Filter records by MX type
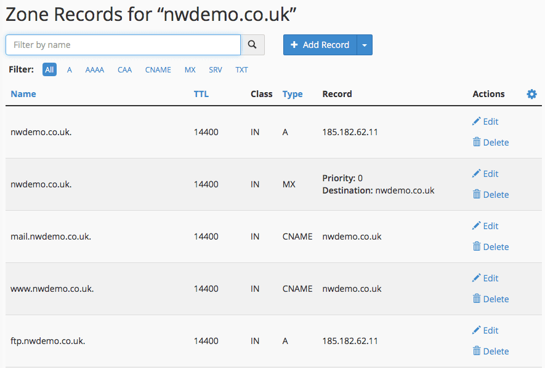This screenshot has width=545, height=368. pyautogui.click(x=190, y=69)
